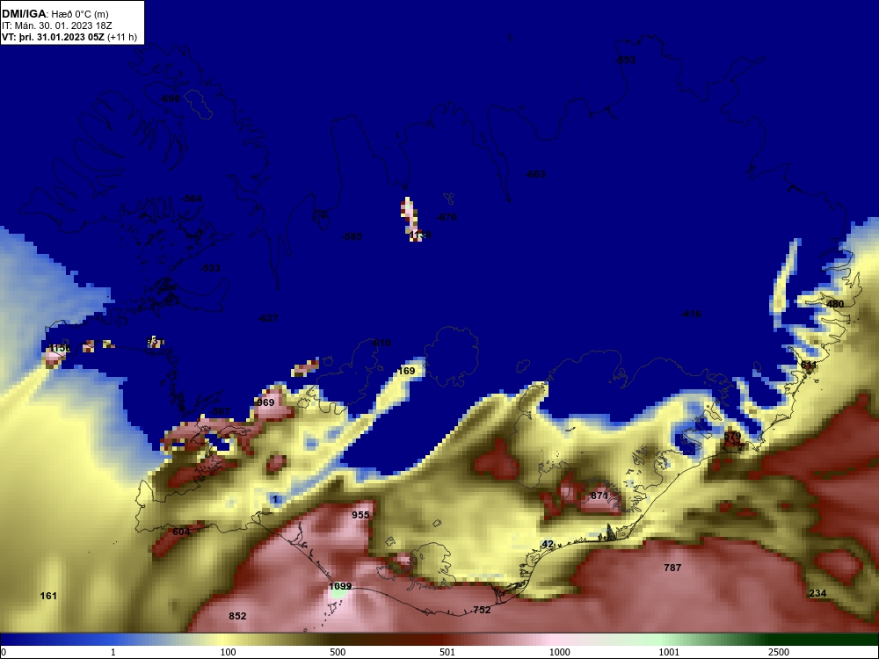Click the 871 value label
The width and height of the screenshot is (879, 659).
[x=599, y=496]
